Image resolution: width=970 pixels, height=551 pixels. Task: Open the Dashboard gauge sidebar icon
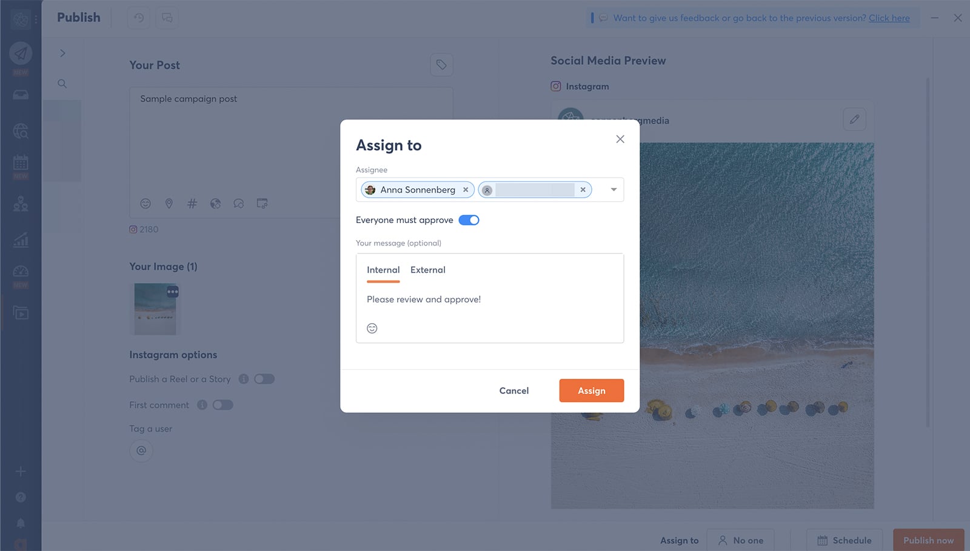point(21,272)
